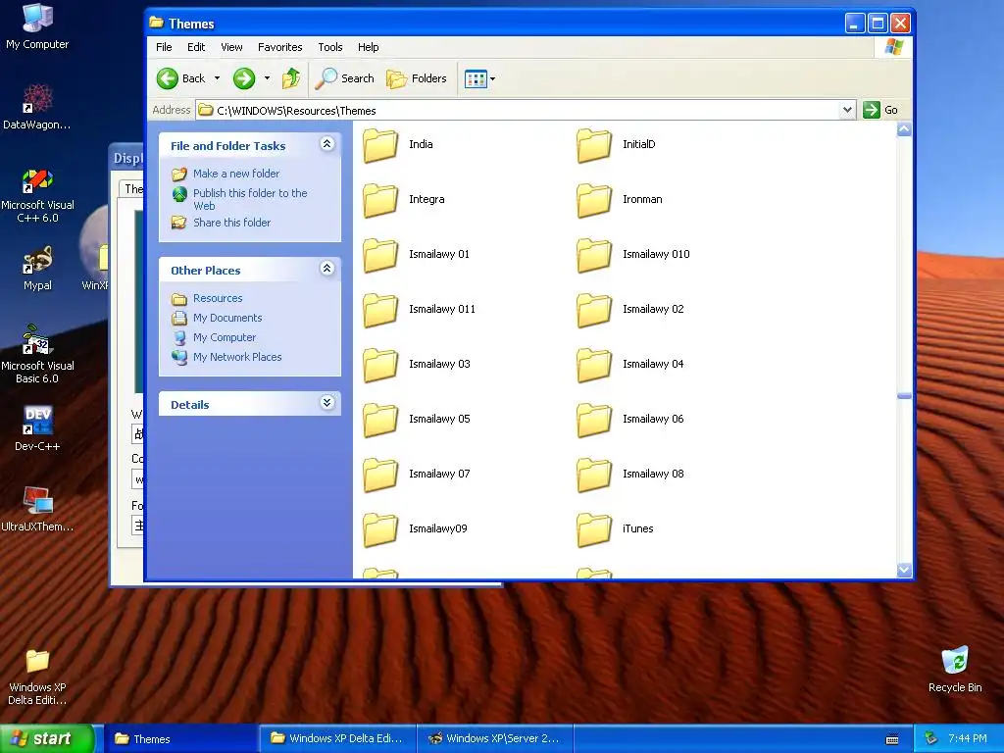This screenshot has height=753, width=1004.
Task: Open the Start menu
Action: 47,739
